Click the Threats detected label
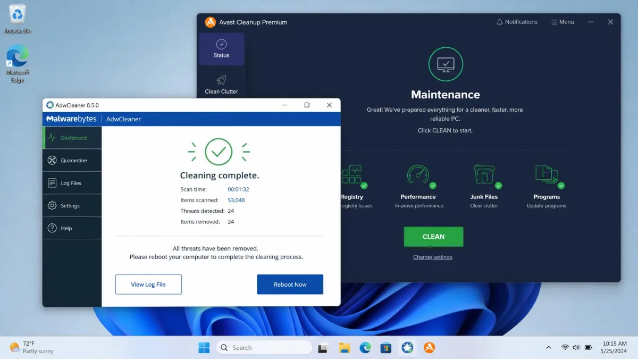 (x=202, y=211)
